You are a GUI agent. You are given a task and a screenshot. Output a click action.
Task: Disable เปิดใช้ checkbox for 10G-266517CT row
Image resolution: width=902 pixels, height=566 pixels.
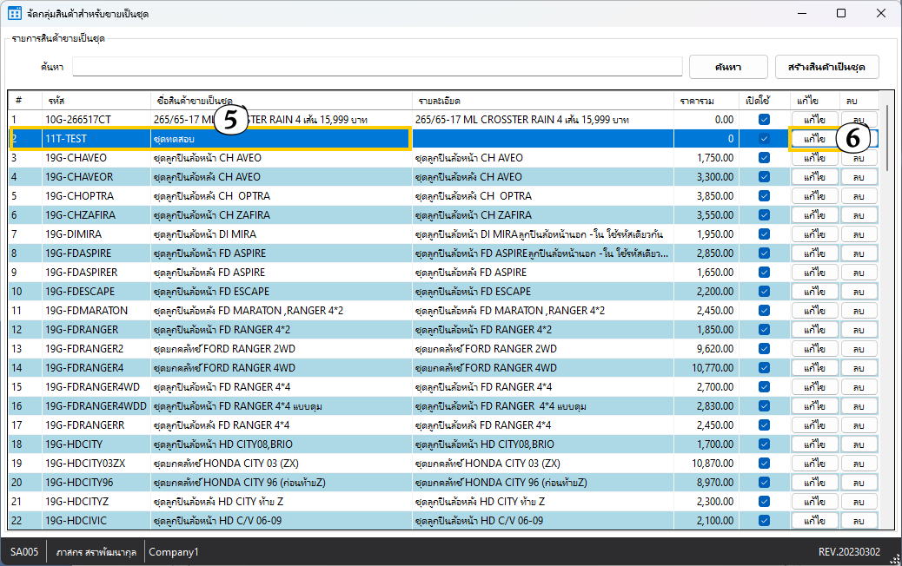[x=764, y=119]
